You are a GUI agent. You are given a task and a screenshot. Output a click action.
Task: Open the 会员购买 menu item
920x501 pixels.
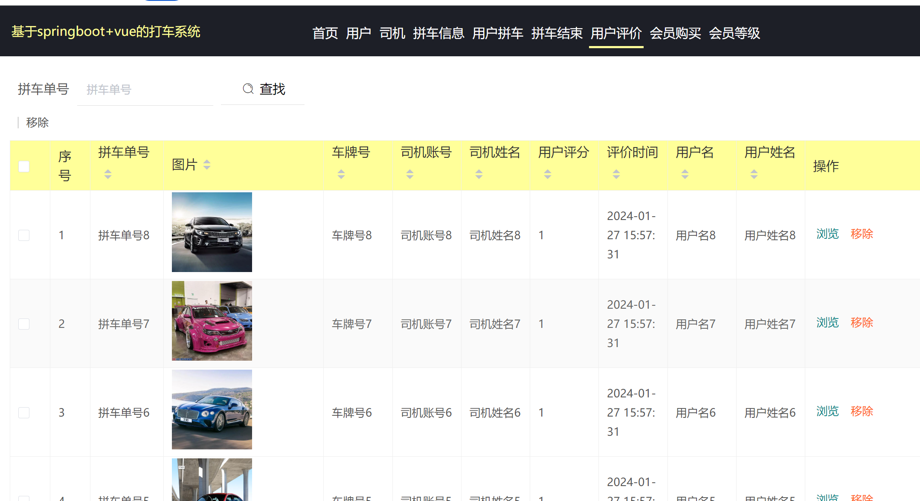(x=675, y=33)
